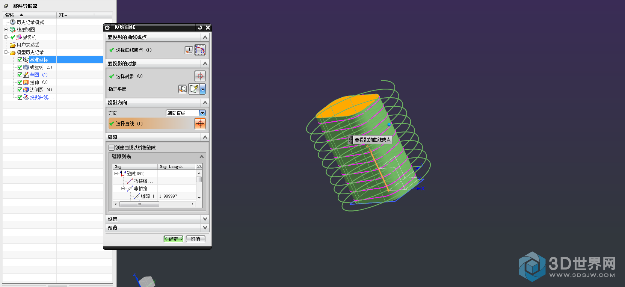
Task: Click the 投影曲线 feature icon in tree
Action: pos(26,97)
